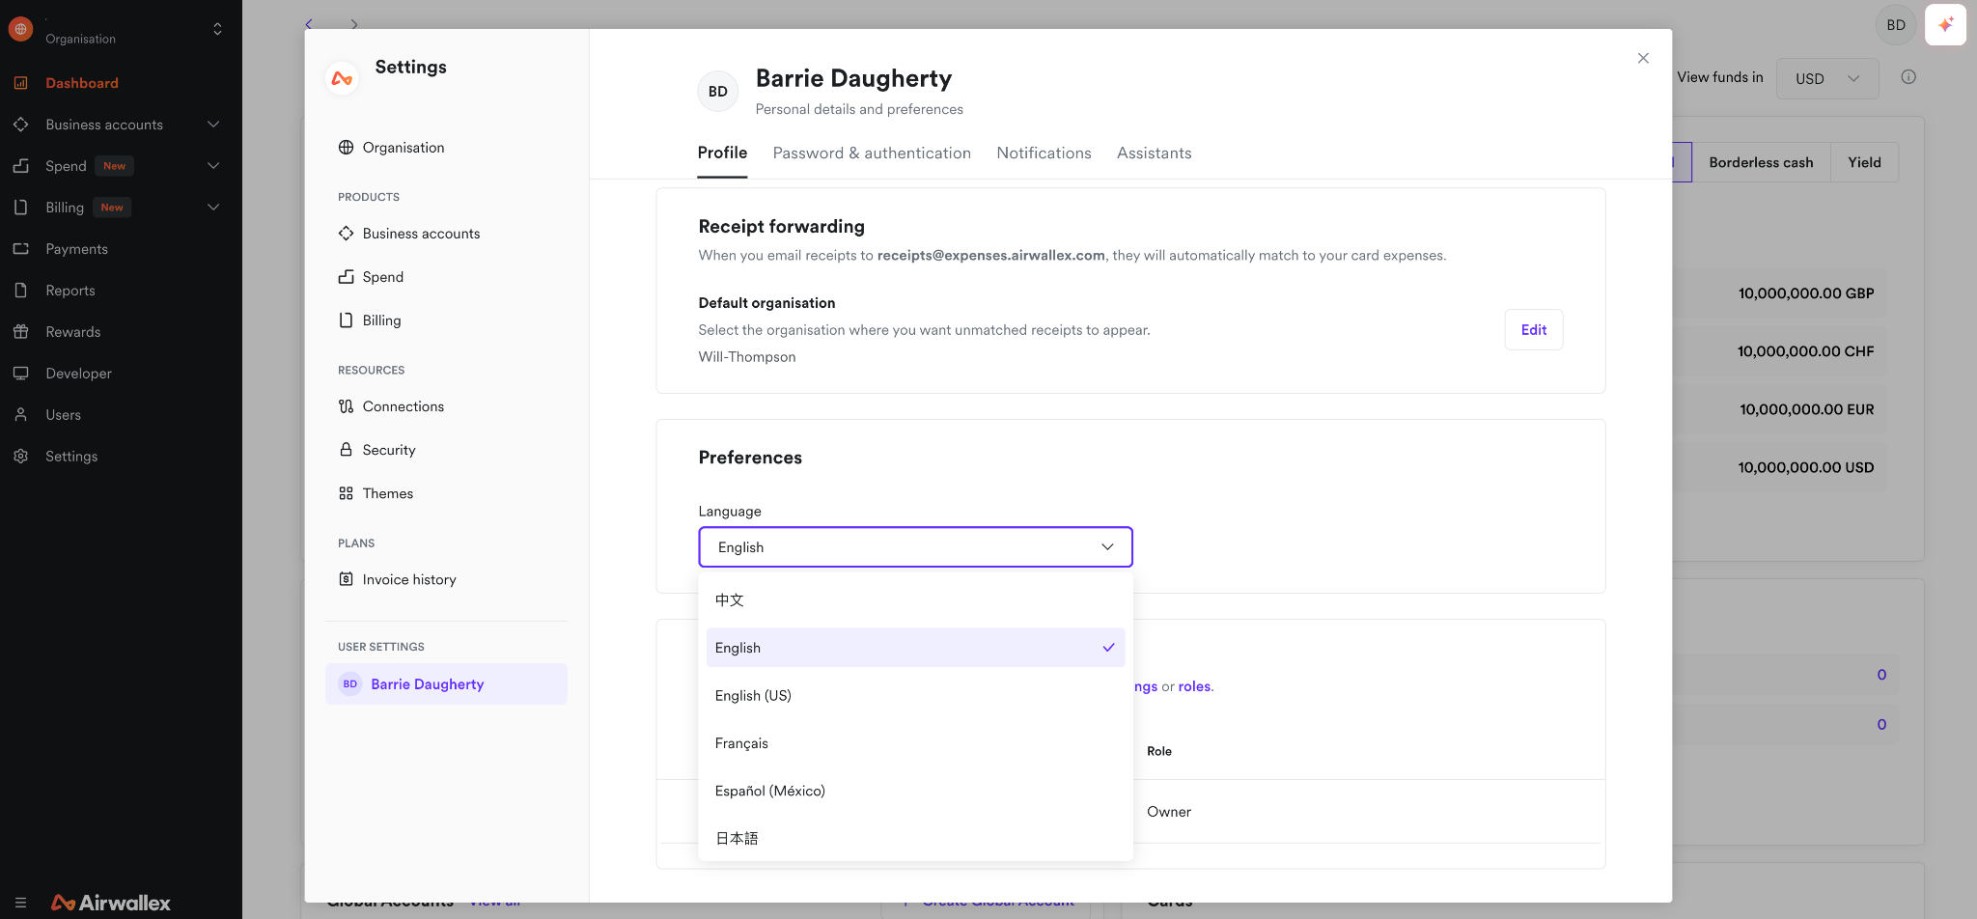Screen dimensions: 1977x919
Task: Click the Business accounts diamond icon in the main sidebar
Action: (x=20, y=125)
